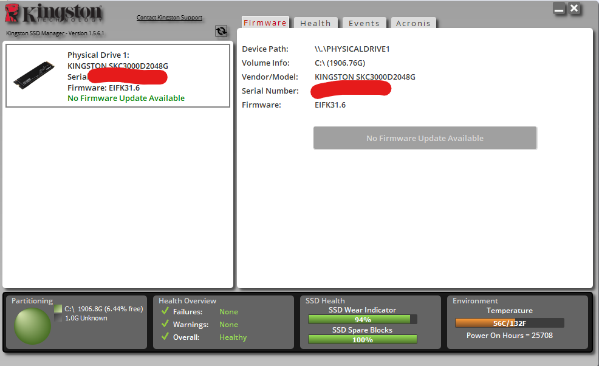This screenshot has height=366, width=599.
Task: Click the Kingston Technology logo
Action: (x=54, y=13)
